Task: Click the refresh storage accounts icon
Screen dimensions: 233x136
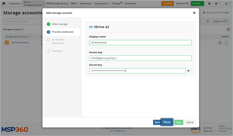Action: [x=228, y=29]
